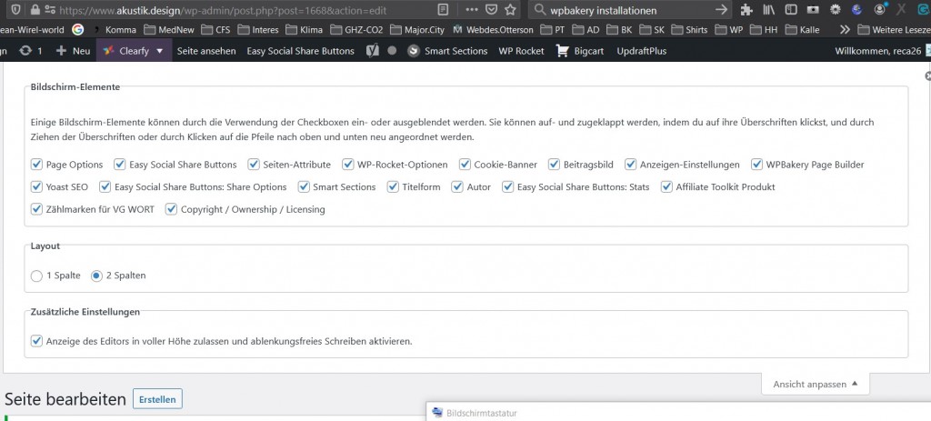Screen dimensions: 931x421
Task: Open WP Rocket admin bar menu
Action: point(521,51)
